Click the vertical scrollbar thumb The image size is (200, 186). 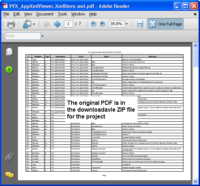coord(195,58)
